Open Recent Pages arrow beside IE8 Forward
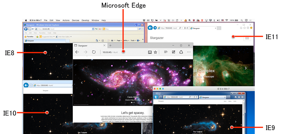The image size is (281, 134). (33, 29)
